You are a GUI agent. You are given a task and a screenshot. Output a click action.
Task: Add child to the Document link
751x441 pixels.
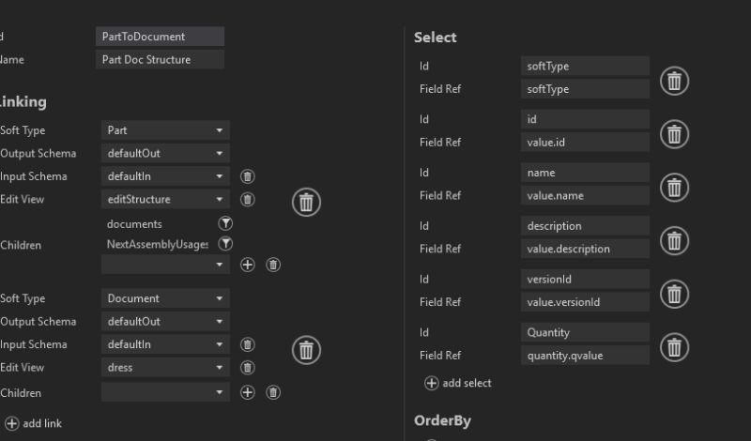[248, 392]
